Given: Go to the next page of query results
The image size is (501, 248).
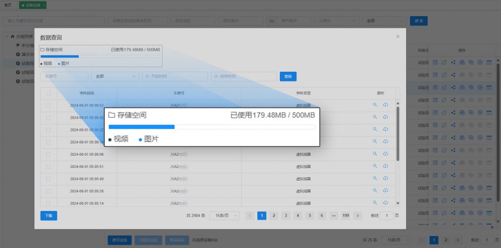Looking at the screenshot, I should tap(358, 215).
